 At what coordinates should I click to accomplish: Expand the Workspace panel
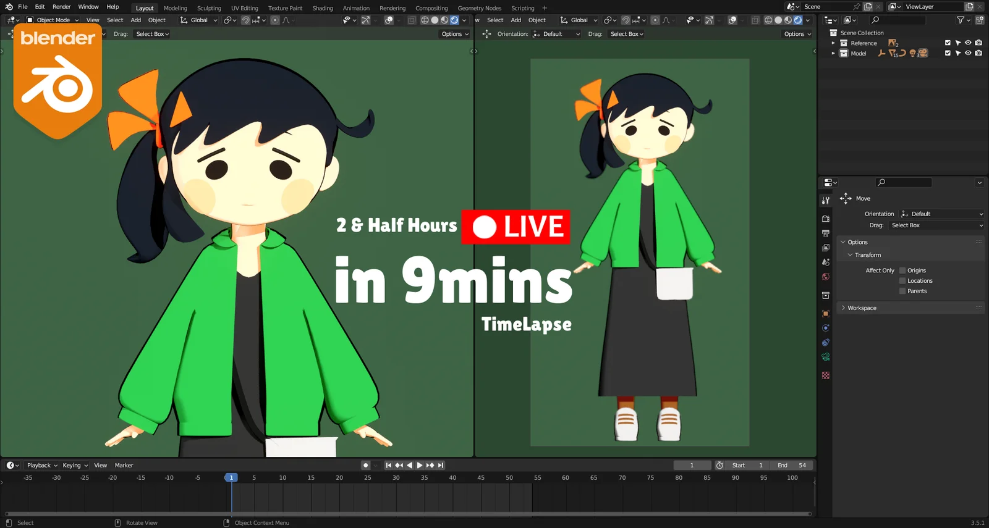[x=862, y=308]
